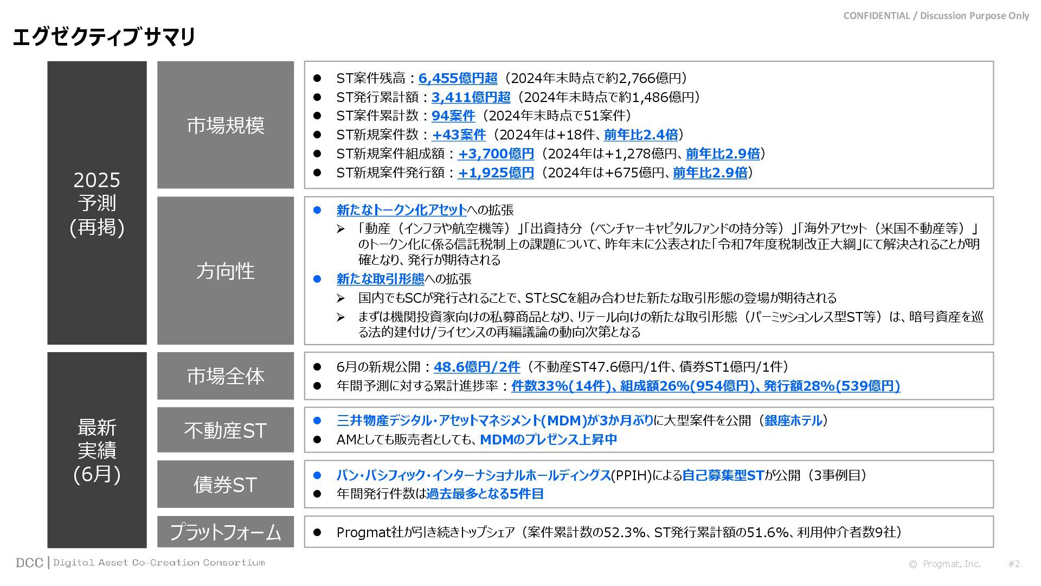The width and height of the screenshot is (1041, 586).
Task: Click 新たな取引形態 underlined heading
Action: coord(380,279)
